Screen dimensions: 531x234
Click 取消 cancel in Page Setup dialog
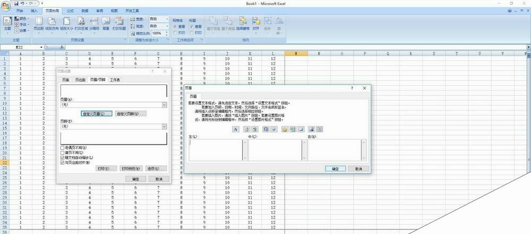click(159, 178)
